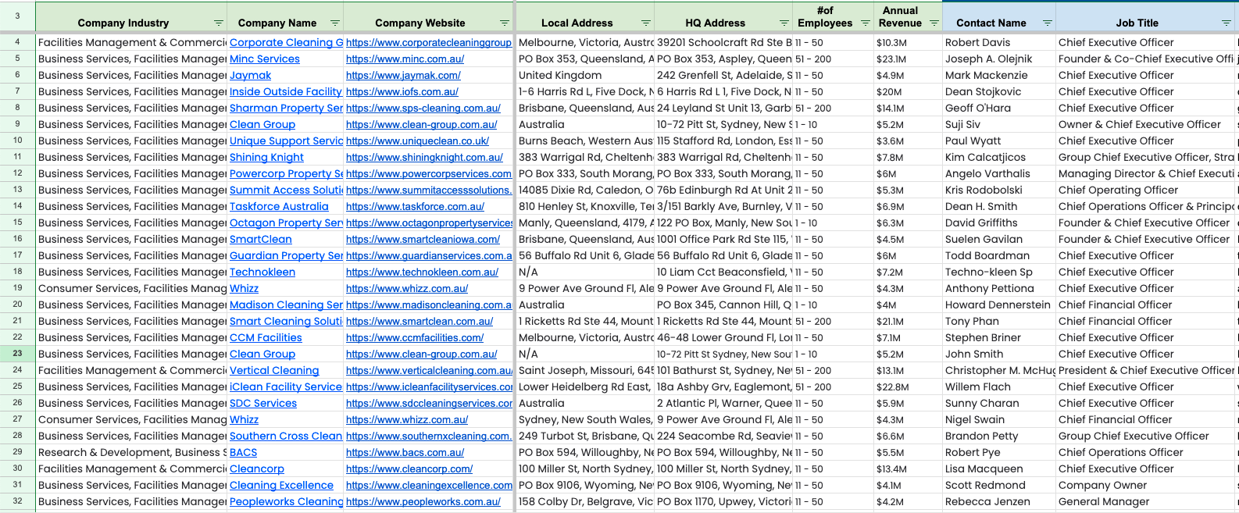Visit https://www.technokleen.com.au/ website link
1239x513 pixels.
422,273
